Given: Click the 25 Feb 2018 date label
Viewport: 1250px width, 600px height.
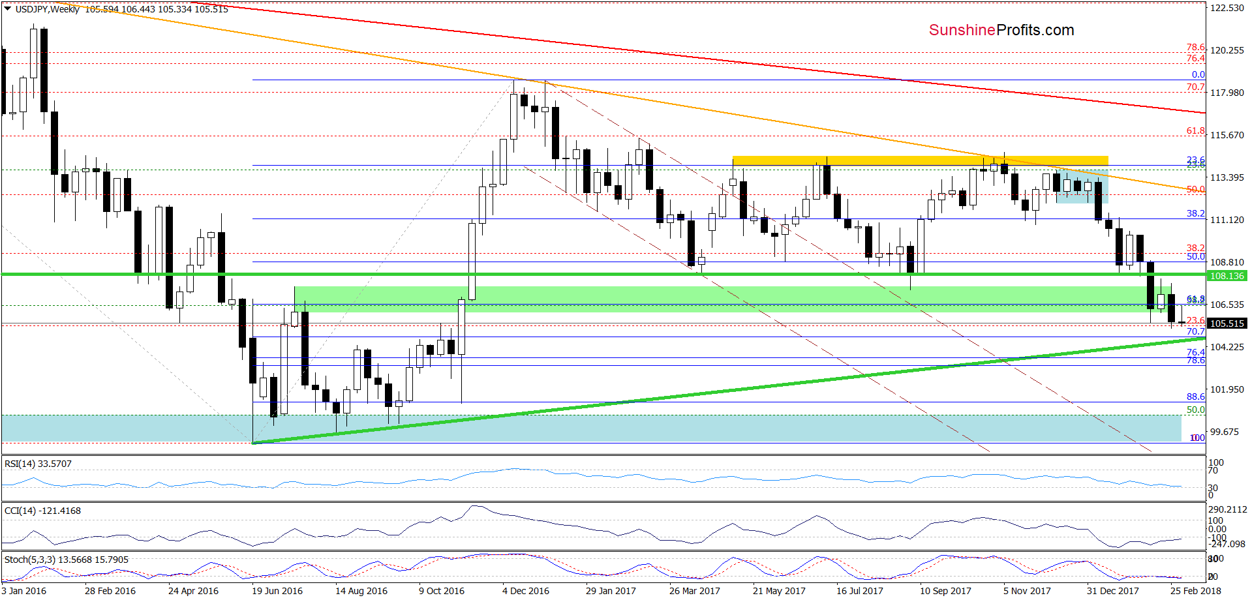Looking at the screenshot, I should (x=1196, y=591).
